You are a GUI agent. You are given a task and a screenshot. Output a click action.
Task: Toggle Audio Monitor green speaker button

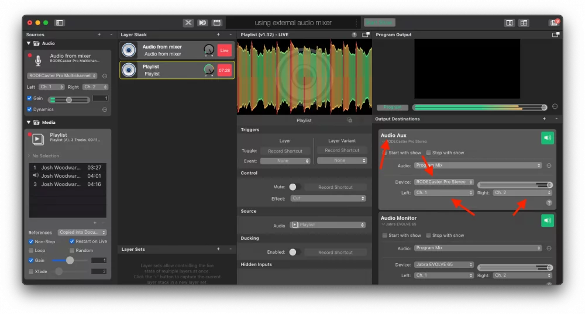(x=548, y=220)
